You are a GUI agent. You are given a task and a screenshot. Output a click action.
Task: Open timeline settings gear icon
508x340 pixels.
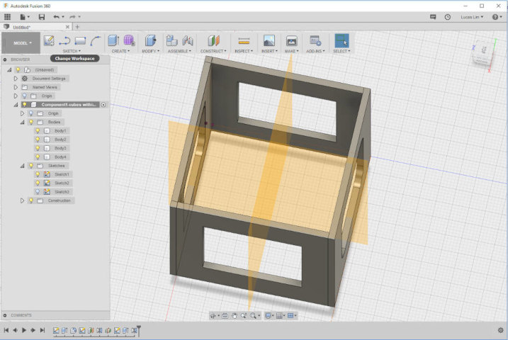[x=500, y=330]
